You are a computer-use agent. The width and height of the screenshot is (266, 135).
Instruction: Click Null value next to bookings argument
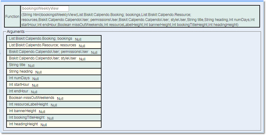point(78,39)
